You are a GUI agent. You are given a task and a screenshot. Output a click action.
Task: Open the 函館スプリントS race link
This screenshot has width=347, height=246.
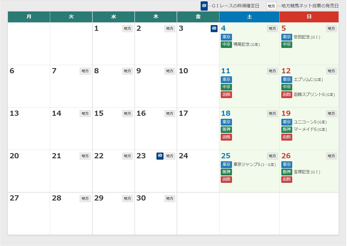click(314, 95)
